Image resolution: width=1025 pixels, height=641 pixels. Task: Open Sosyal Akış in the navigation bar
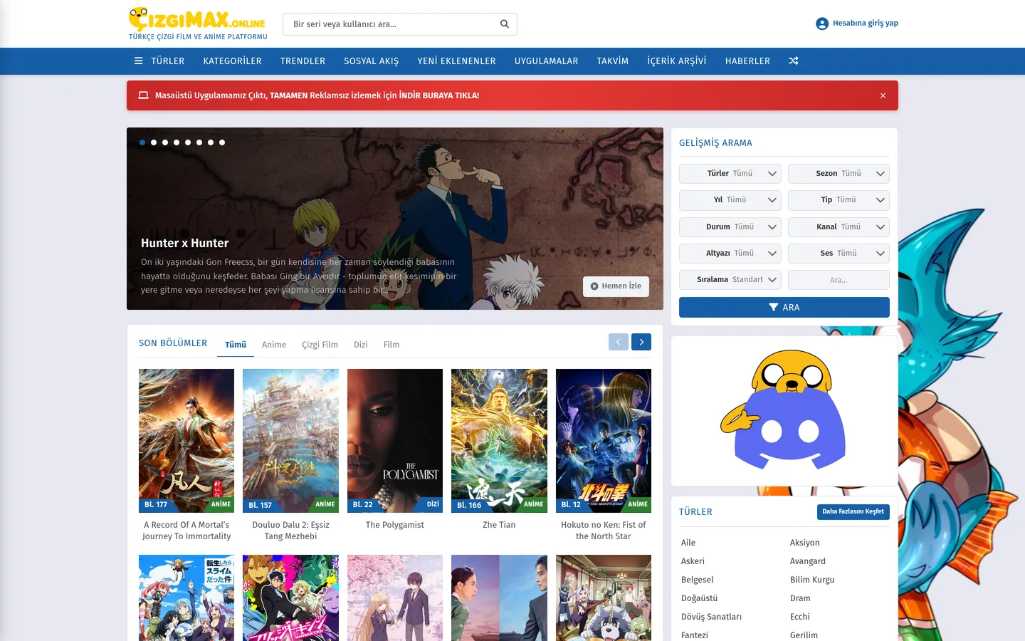point(372,61)
